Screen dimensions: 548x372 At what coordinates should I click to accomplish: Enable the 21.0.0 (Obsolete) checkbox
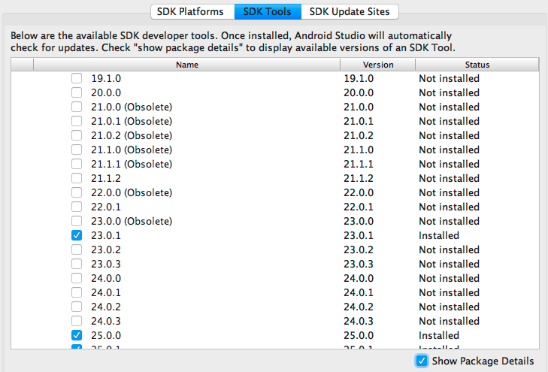pyautogui.click(x=77, y=107)
